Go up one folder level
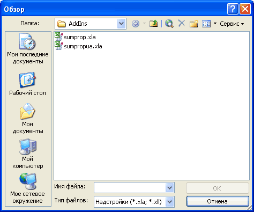The width and height of the screenshot is (254, 212). [153, 24]
